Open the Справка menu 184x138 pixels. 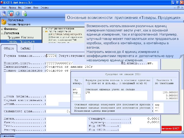coord(44,8)
